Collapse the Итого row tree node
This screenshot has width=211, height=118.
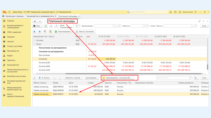[34, 44]
